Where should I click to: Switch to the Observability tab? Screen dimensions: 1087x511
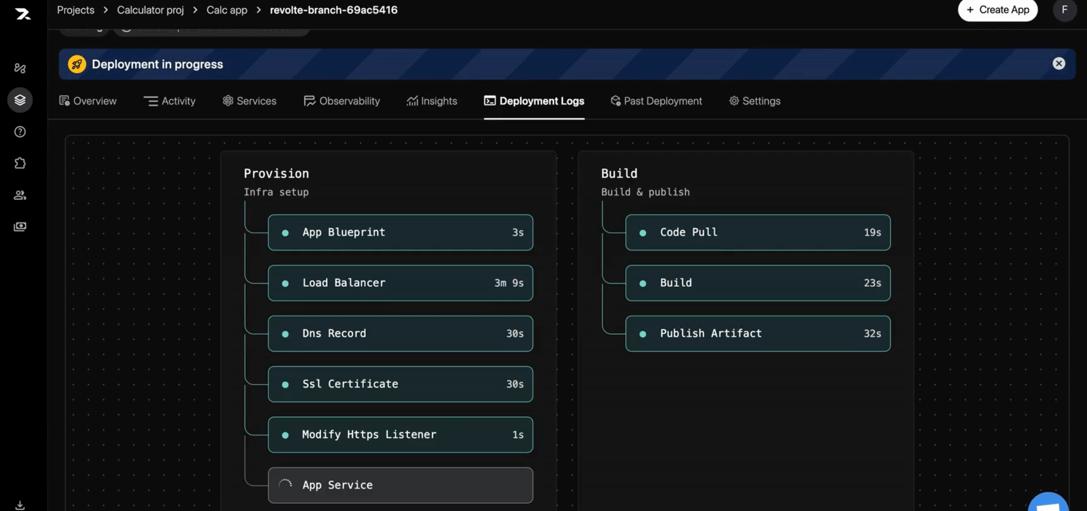click(342, 101)
